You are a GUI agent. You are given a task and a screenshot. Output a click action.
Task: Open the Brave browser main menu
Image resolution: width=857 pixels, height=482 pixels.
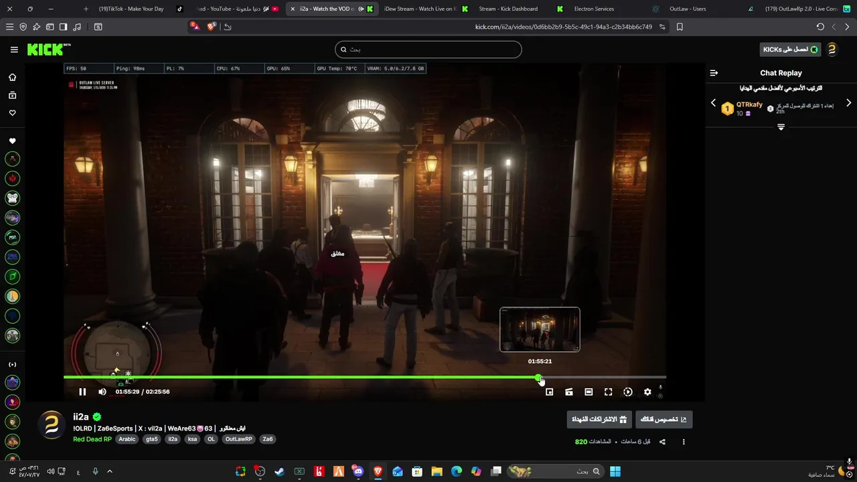click(x=9, y=27)
